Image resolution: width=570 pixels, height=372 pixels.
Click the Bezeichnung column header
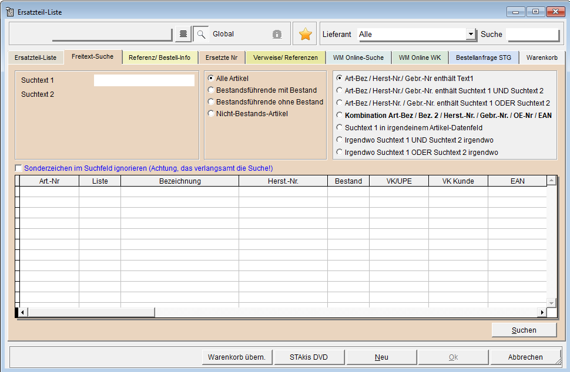tap(180, 181)
